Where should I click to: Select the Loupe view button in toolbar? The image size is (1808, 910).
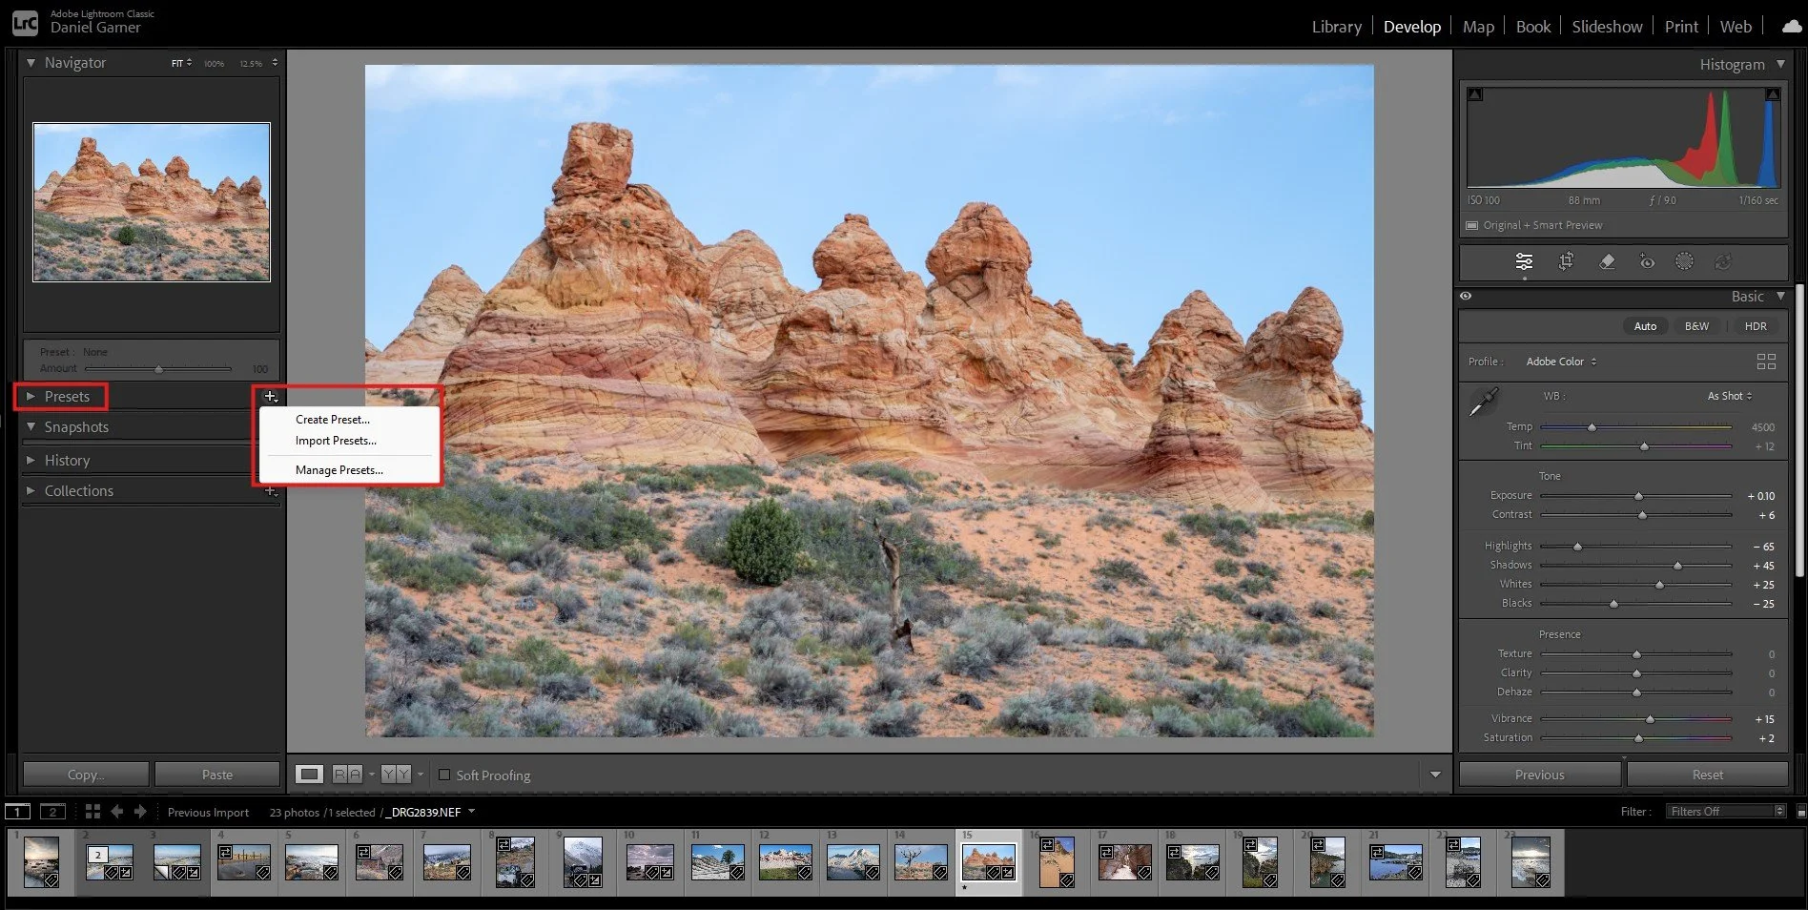coord(309,775)
